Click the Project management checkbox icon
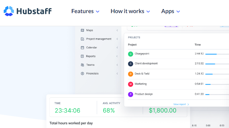This screenshot has height=128, width=229. coord(82,39)
